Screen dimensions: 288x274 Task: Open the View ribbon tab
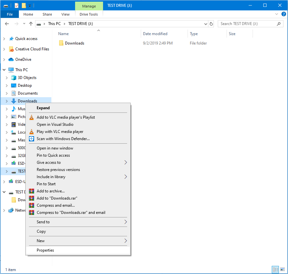coord(65,14)
